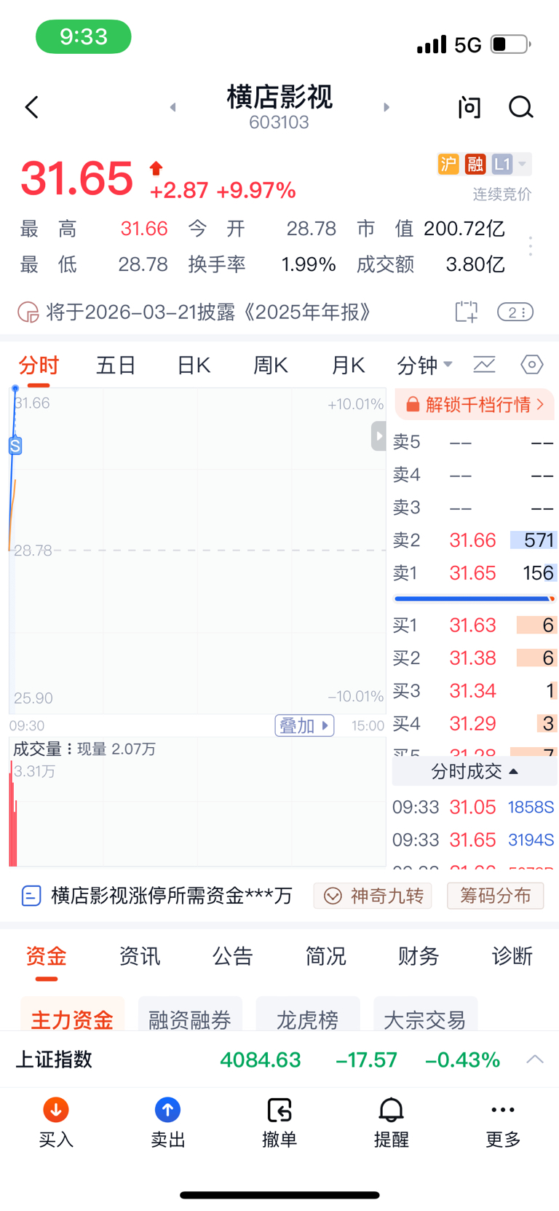This screenshot has width=559, height=1211.
Task: Open the 2 notices badge
Action: pos(515,312)
